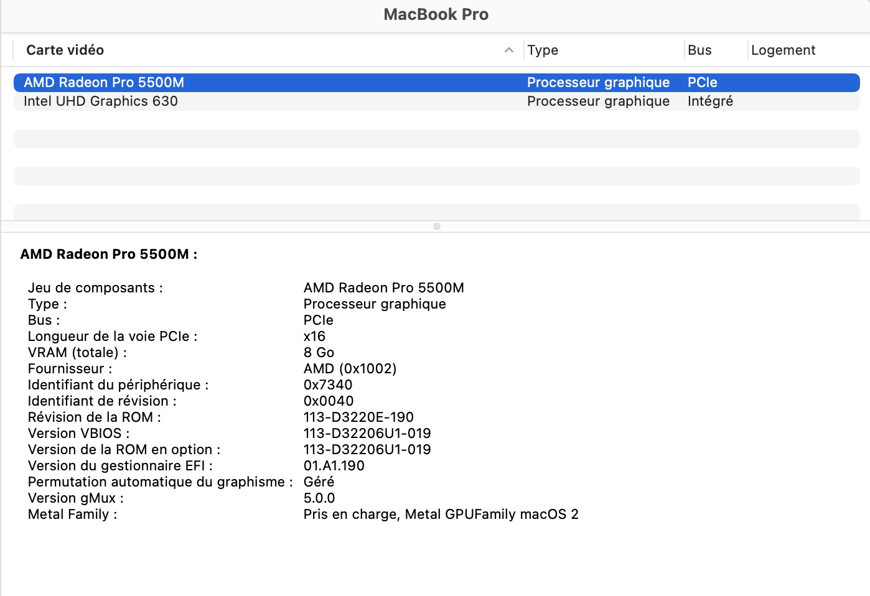Click the Version VBIOS value 113-D32206U1-019
This screenshot has height=596, width=870.
click(x=367, y=433)
